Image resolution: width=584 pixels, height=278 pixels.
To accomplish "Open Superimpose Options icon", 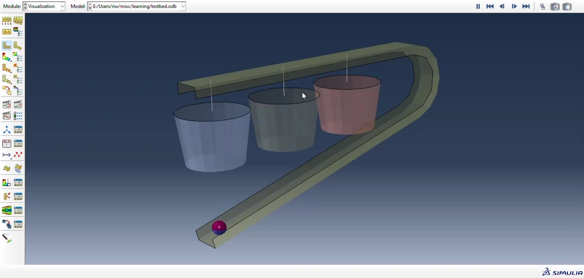I will (x=18, y=21).
